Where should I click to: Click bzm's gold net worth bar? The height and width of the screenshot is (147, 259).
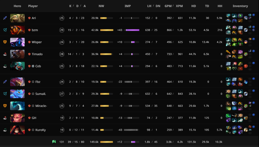click(107, 30)
